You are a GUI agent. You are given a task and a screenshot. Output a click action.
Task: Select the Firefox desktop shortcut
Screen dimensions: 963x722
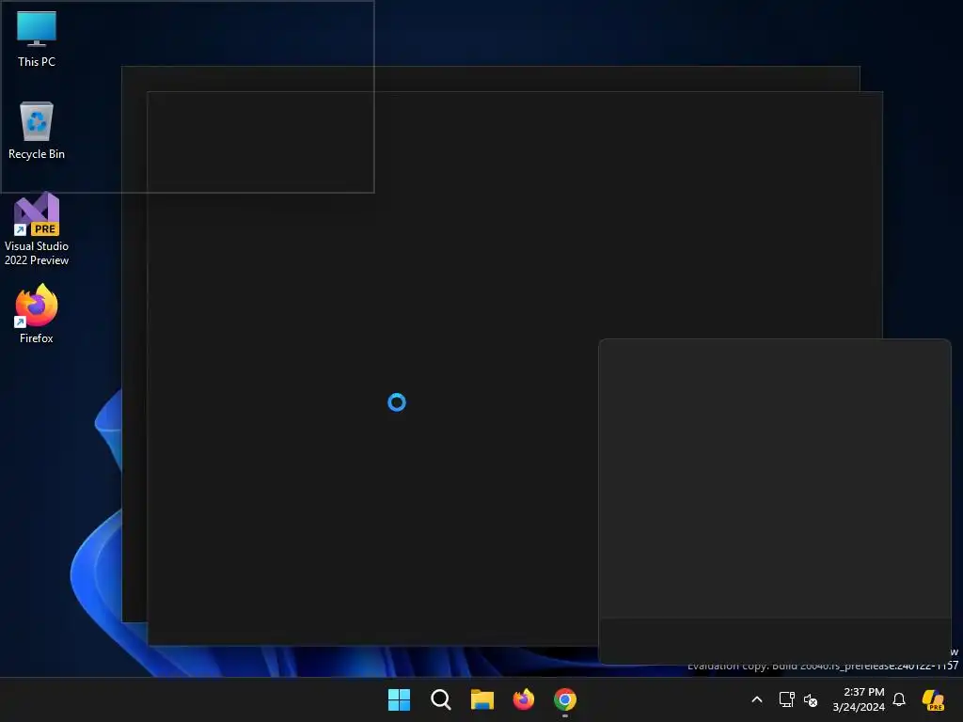point(37,314)
